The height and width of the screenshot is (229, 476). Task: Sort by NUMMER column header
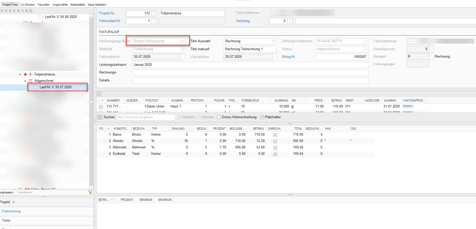pos(115,100)
